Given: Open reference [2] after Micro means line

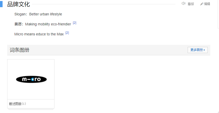Looking at the screenshot, I should pyautogui.click(x=67, y=33).
